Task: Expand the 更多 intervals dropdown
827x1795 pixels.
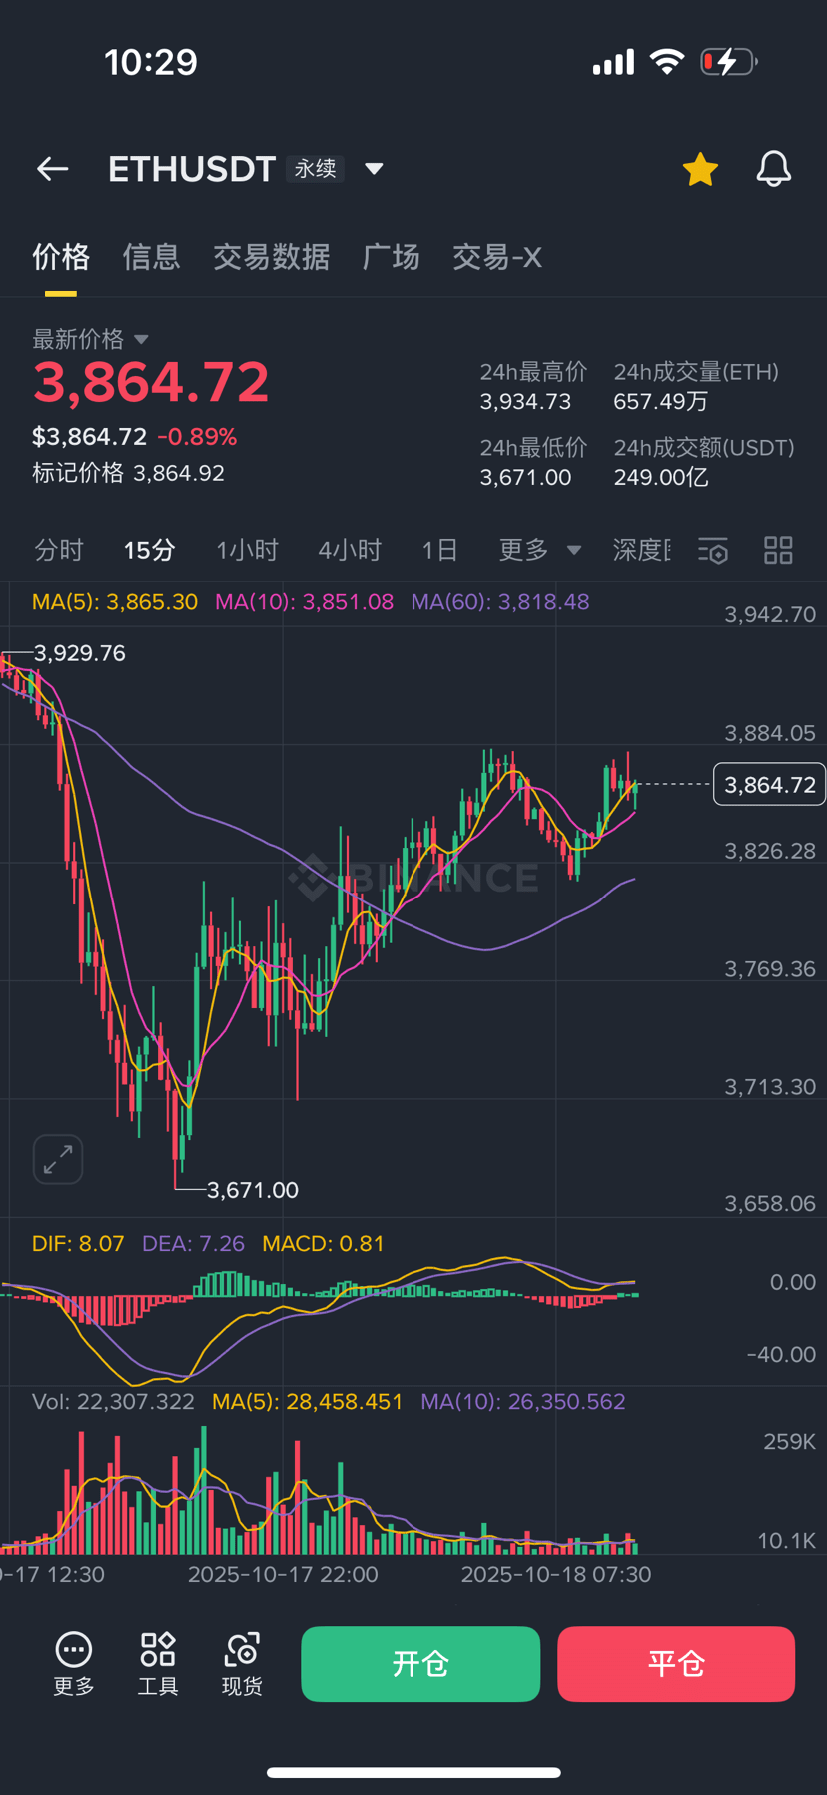Action: tap(539, 550)
